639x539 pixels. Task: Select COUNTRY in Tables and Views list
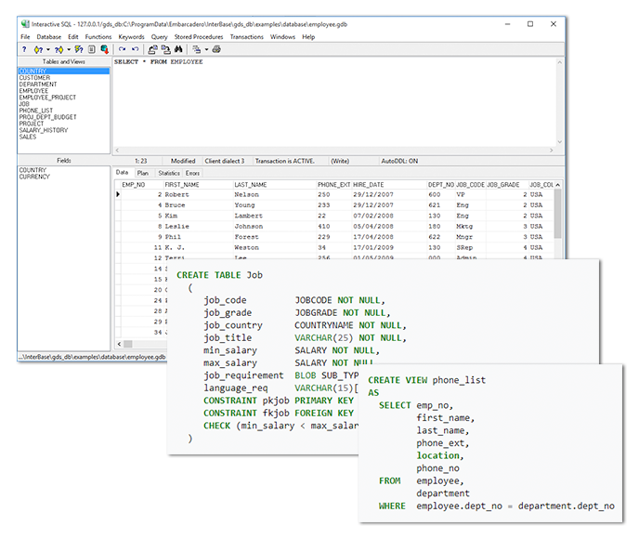(63, 71)
